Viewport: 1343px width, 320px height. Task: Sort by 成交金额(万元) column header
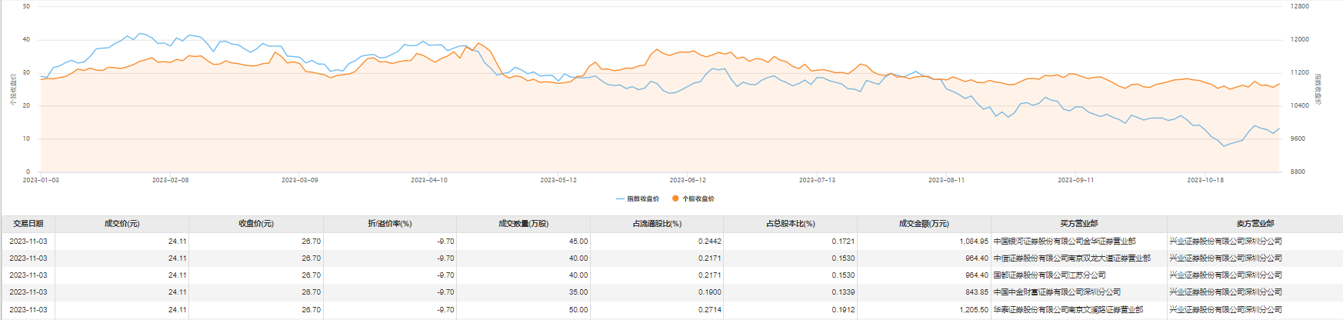[x=924, y=224]
